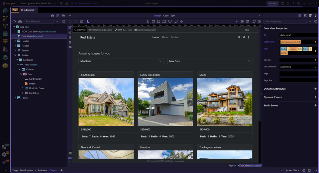Screen dimensions: 319x173
Task: Toggle the eye visibility icon beside canvas
Action: (x=70, y=47)
